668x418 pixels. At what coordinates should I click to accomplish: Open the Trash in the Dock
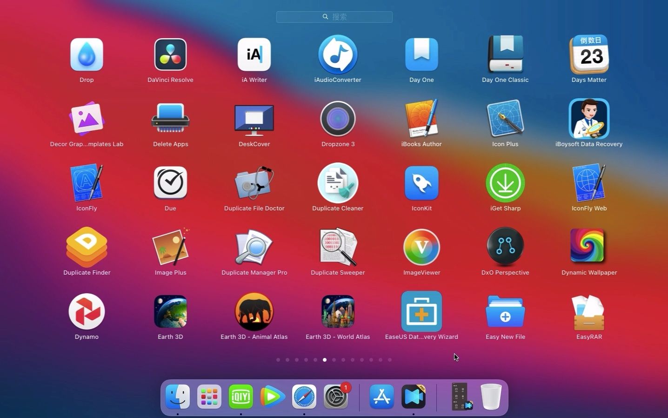491,397
